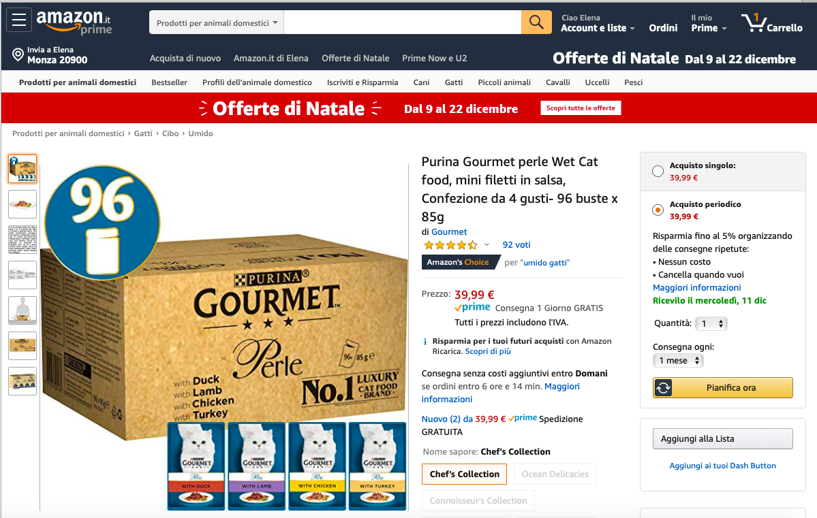Viewport: 817px width, 518px height.
Task: Open the hamburger navigation menu
Action: (x=19, y=20)
